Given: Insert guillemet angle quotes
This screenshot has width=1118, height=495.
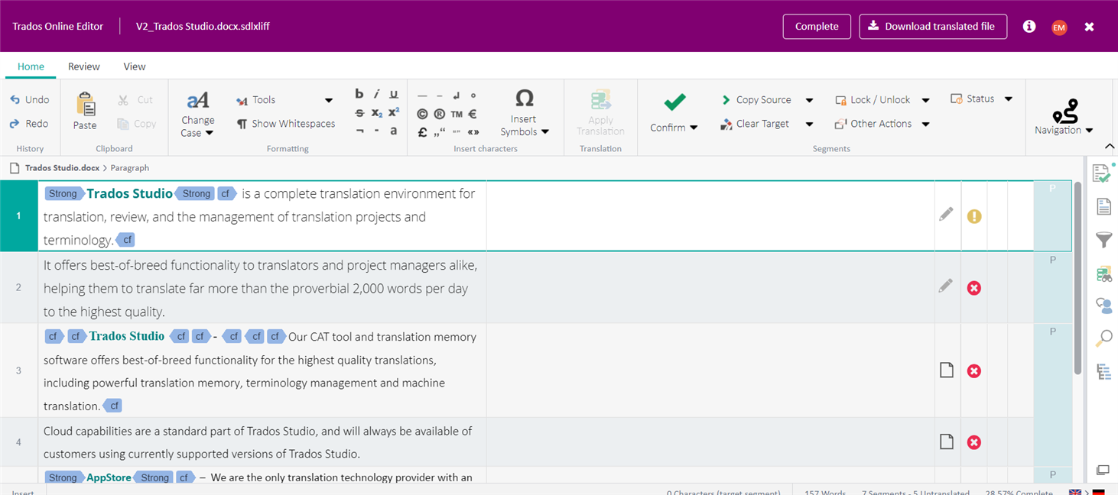Looking at the screenshot, I should (x=473, y=131).
